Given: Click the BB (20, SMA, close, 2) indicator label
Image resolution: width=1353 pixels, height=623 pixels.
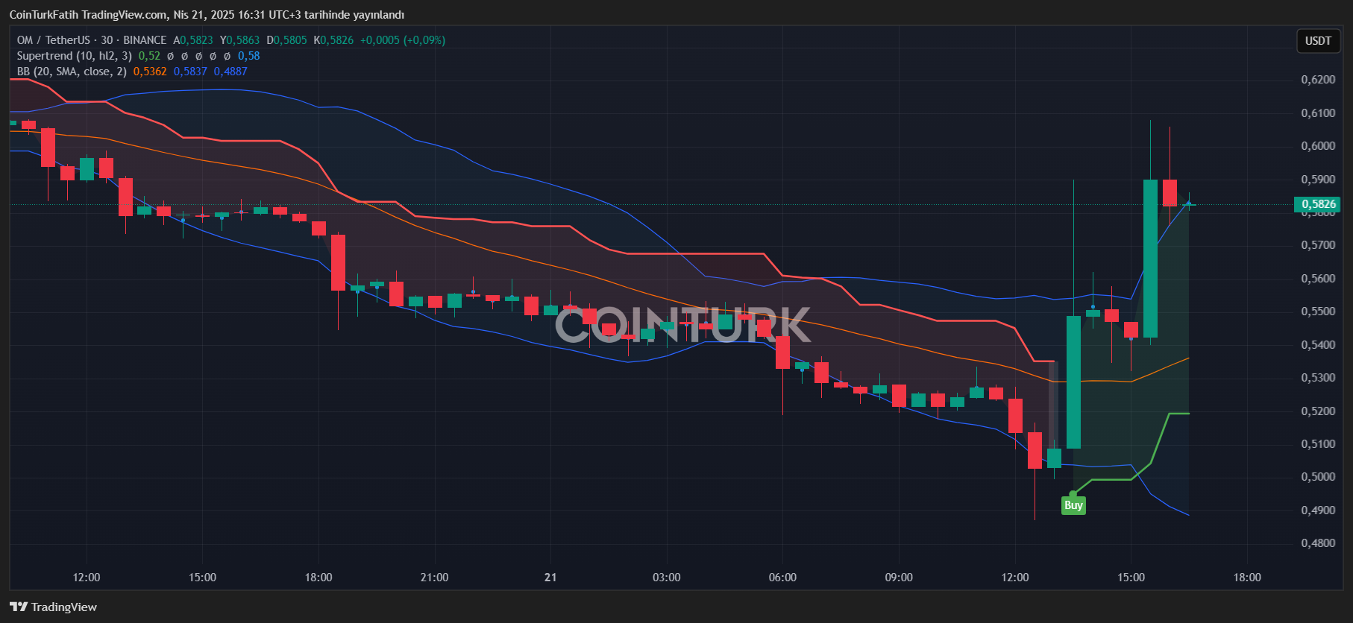Looking at the screenshot, I should tap(72, 72).
